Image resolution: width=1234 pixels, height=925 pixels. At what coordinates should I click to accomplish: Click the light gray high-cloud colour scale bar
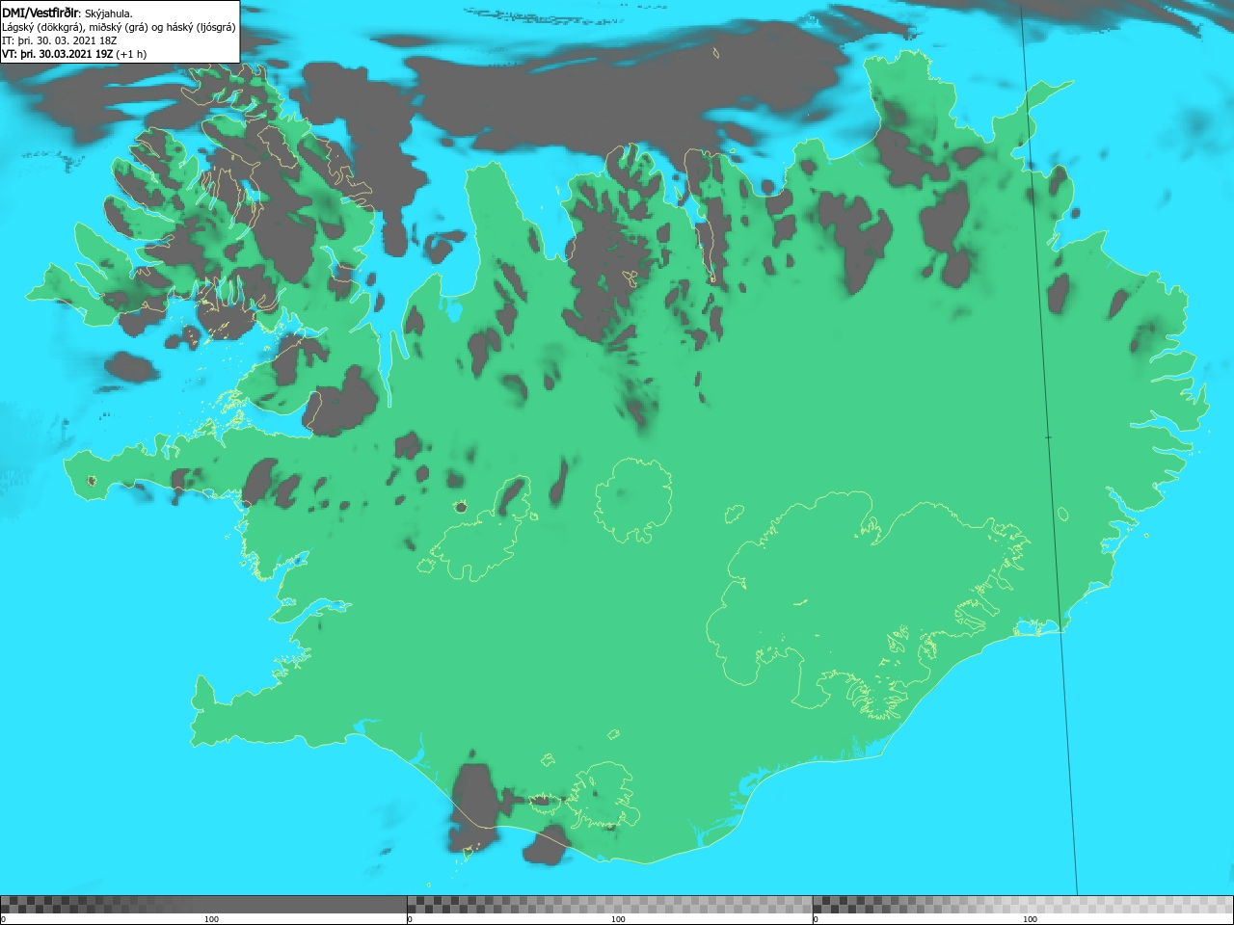pos(1023,904)
